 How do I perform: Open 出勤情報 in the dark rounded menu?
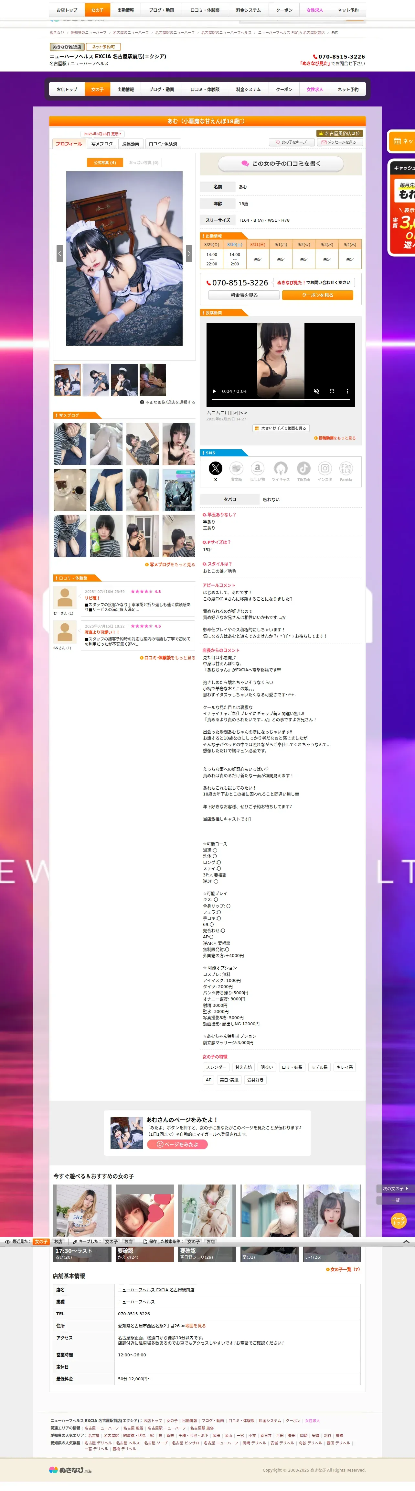click(x=125, y=90)
